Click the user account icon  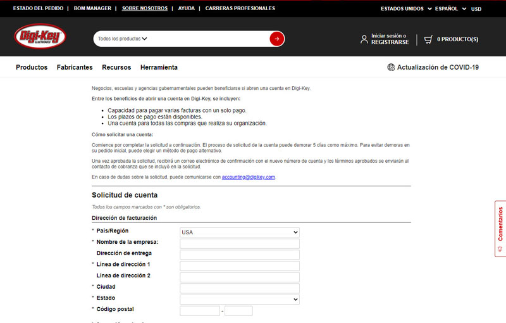(x=364, y=39)
